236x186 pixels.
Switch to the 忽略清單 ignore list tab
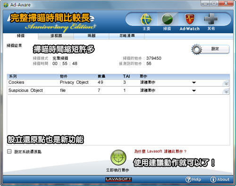click(127, 36)
